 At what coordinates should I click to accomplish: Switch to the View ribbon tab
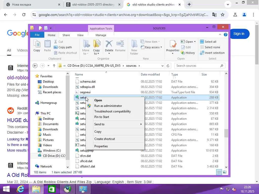click(80, 35)
